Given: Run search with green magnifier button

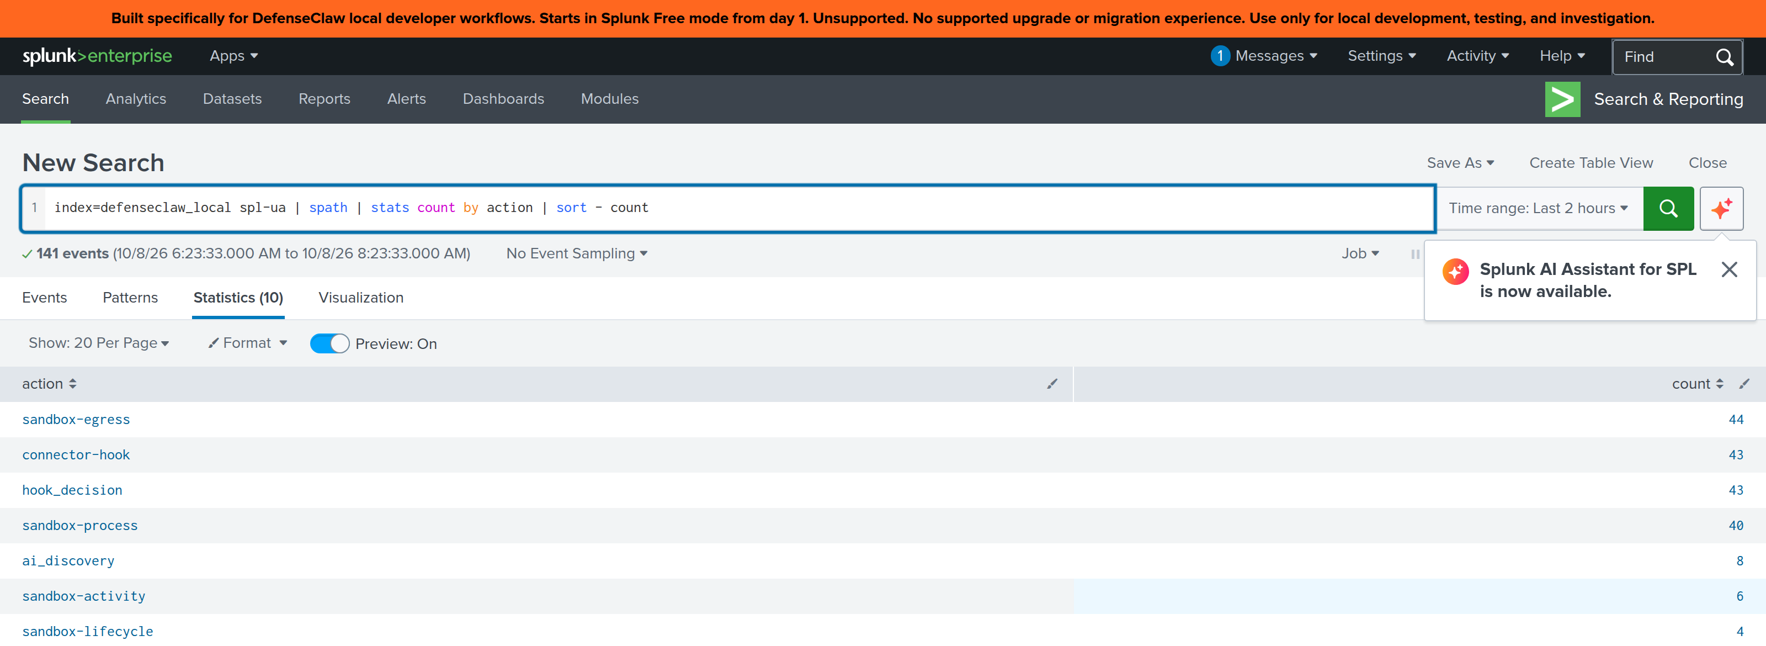Looking at the screenshot, I should 1668,209.
